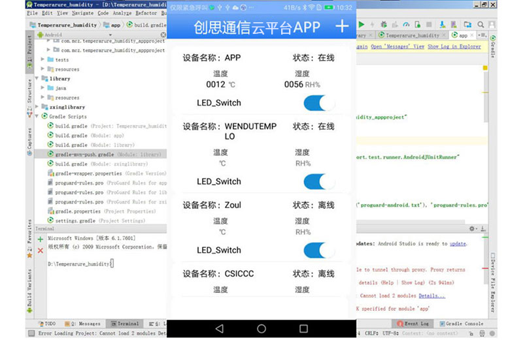Tap the Android back navigation triangle
The height and width of the screenshot is (353, 523).
tap(220, 329)
